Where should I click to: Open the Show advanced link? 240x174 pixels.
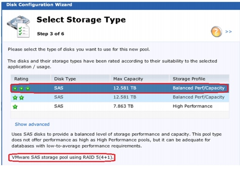(x=32, y=124)
